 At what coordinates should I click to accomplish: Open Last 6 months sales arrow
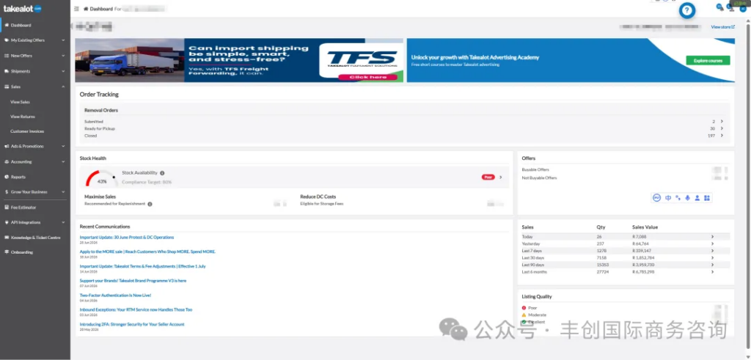712,272
